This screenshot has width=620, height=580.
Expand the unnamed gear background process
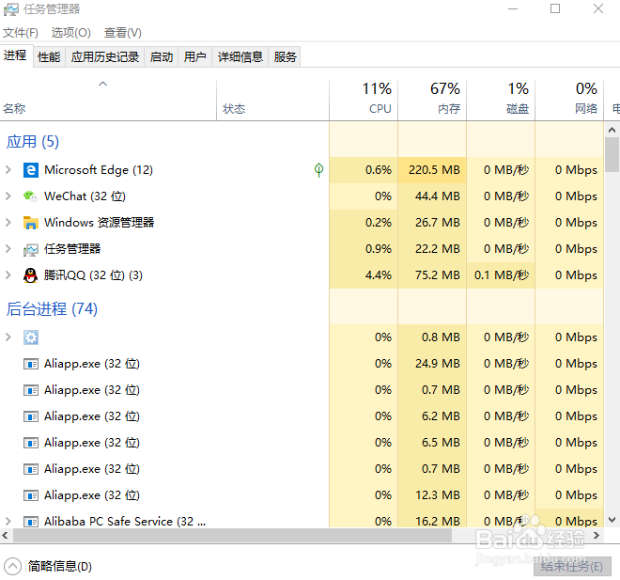point(8,337)
